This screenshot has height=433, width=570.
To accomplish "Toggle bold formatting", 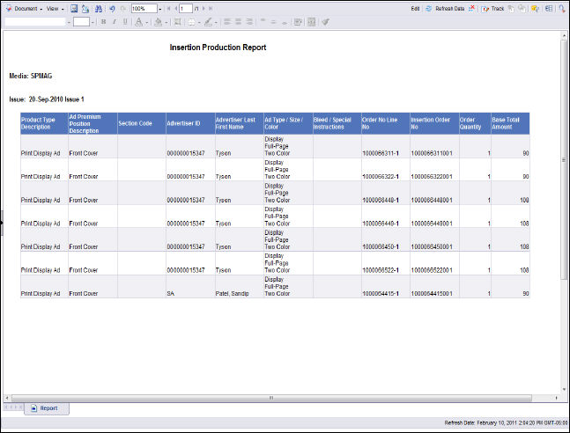I will tap(103, 21).
